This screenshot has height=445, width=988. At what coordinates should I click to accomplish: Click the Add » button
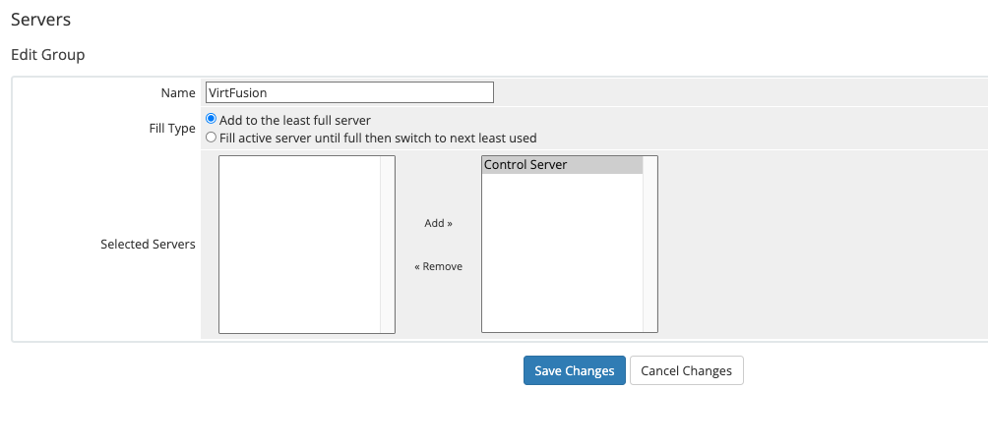coord(439,223)
